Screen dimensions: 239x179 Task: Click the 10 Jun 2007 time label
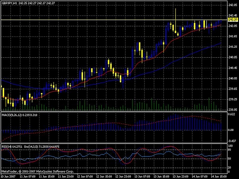pyautogui.click(x=8, y=177)
